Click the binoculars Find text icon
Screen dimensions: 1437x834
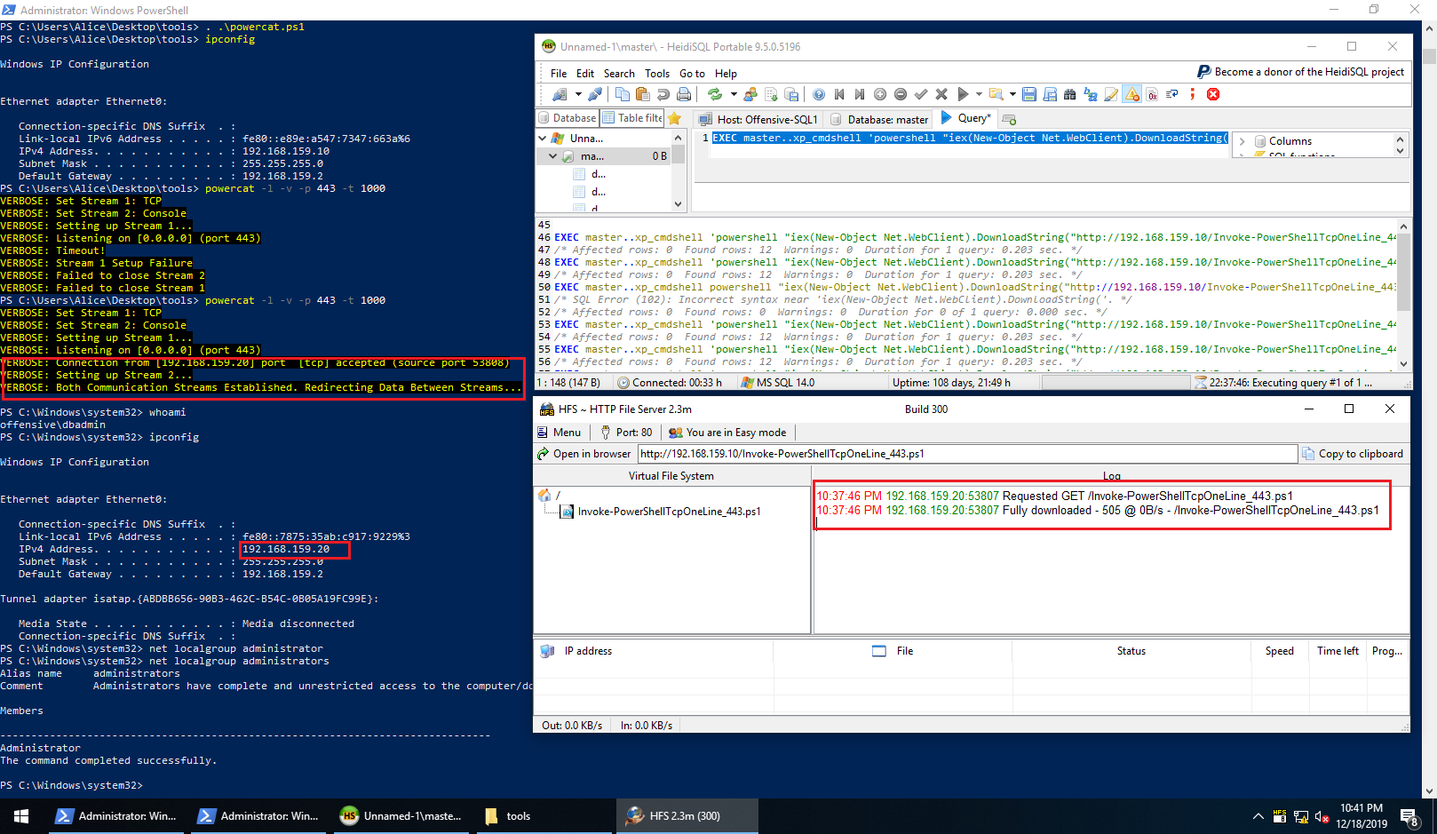1070,94
